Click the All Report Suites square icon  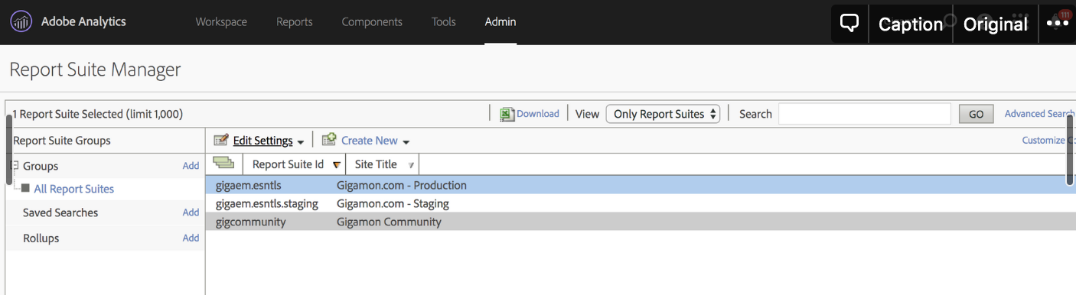pyautogui.click(x=25, y=189)
